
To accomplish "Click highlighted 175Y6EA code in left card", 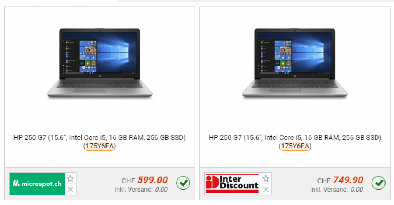I will pyautogui.click(x=100, y=146).
